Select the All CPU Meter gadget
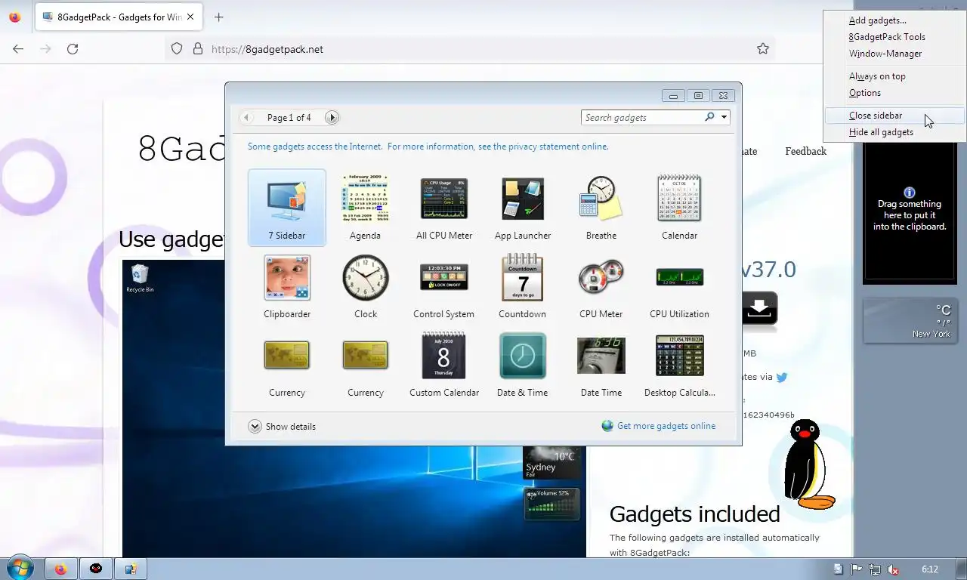This screenshot has height=580, width=967. [x=444, y=208]
